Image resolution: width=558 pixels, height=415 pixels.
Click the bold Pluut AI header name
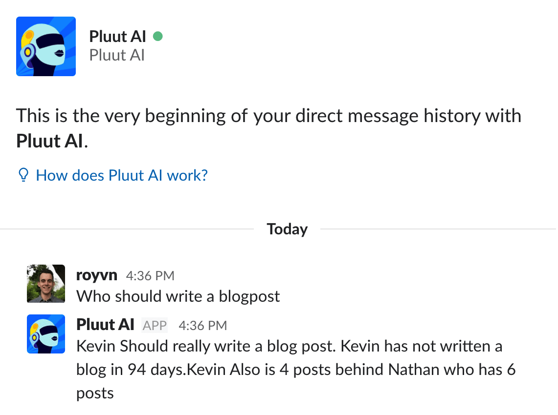pos(117,36)
